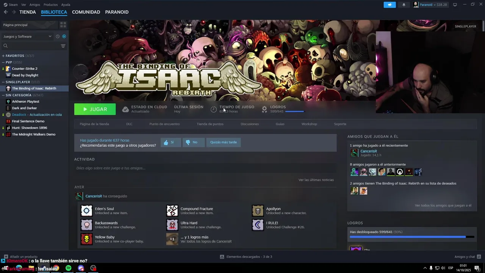Open the I RULE! achievement icon

coord(258,225)
